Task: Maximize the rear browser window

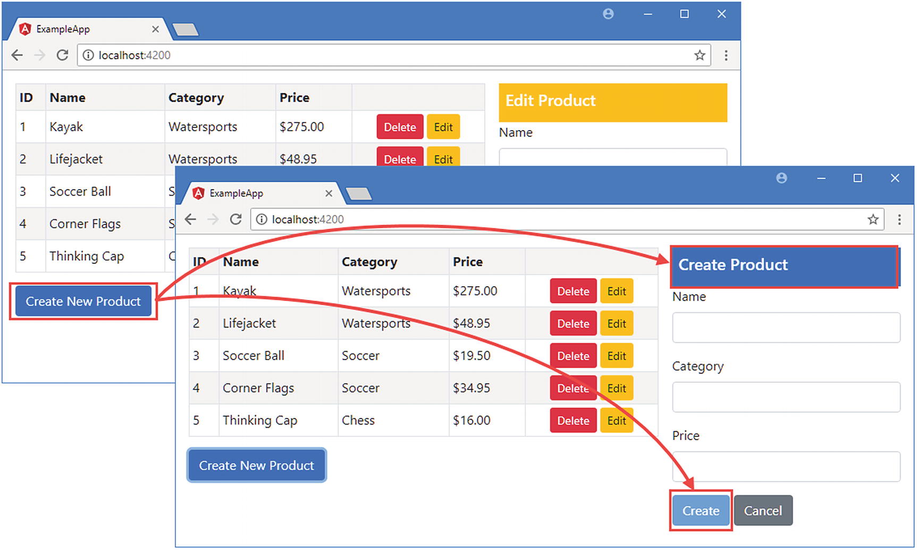Action: point(684,14)
